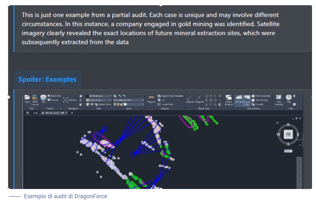Toggle the File Tabs button
Image resolution: width=316 pixels, height=201 pixels.
239,99
